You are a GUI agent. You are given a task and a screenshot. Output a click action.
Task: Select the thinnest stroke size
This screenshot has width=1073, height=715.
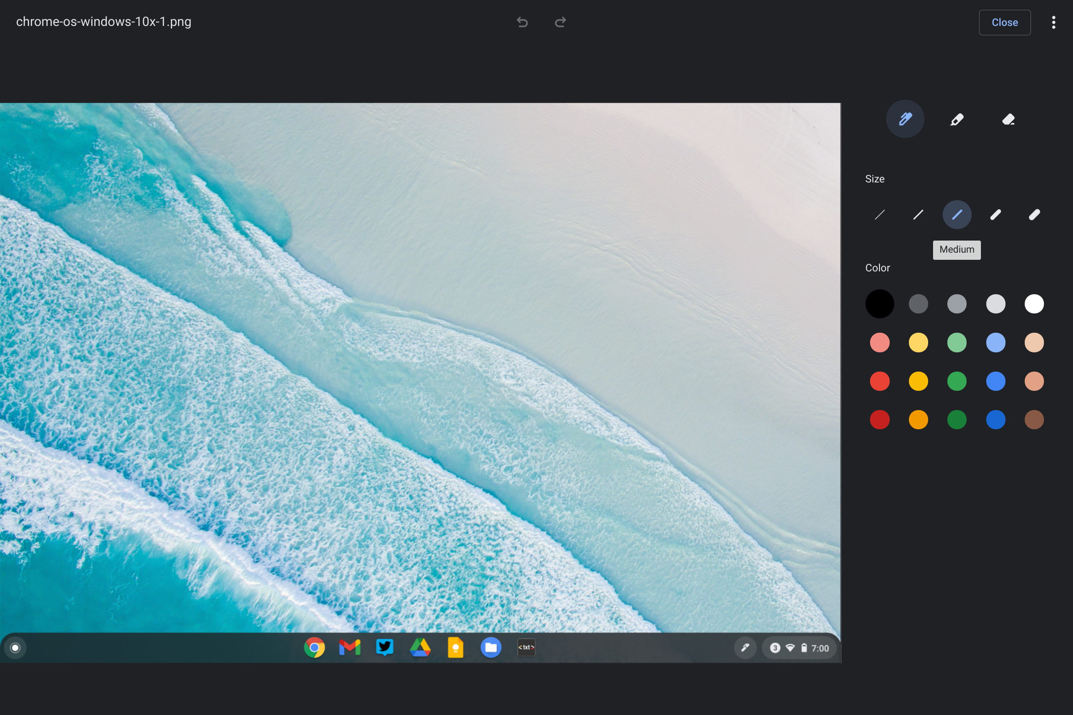(879, 214)
